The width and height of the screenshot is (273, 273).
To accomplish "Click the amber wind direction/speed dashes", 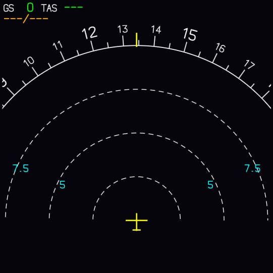I will (26, 19).
